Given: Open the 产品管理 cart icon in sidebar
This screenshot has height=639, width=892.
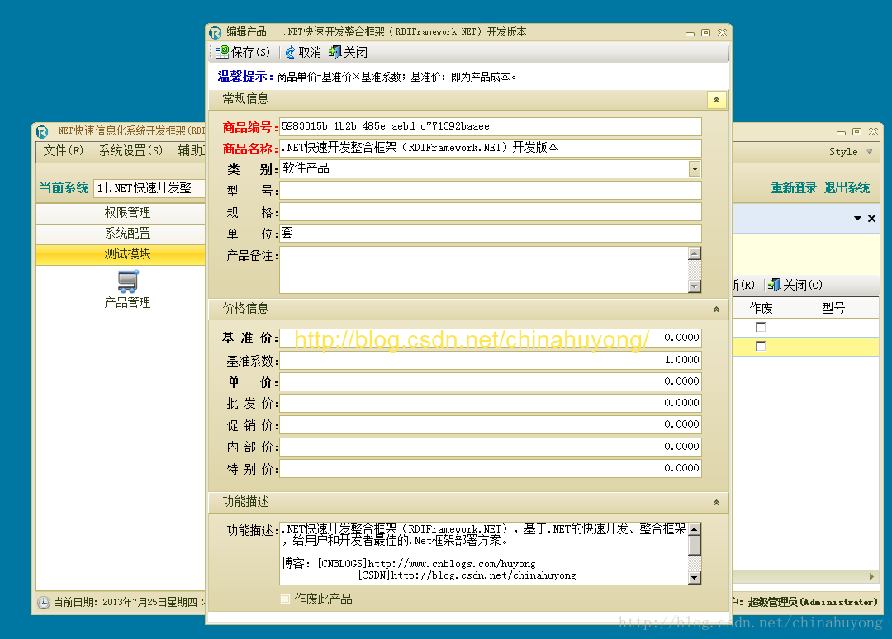Looking at the screenshot, I should [x=127, y=281].
